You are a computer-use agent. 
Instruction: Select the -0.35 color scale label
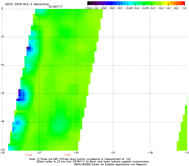click(145, 8)
